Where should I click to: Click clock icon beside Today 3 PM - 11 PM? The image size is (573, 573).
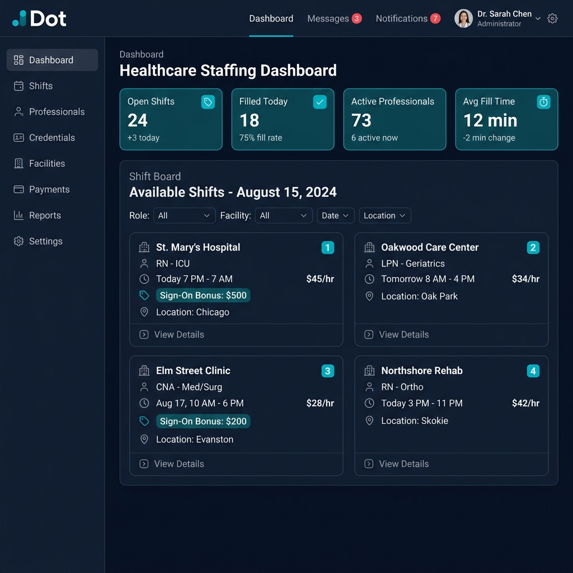[x=369, y=403]
